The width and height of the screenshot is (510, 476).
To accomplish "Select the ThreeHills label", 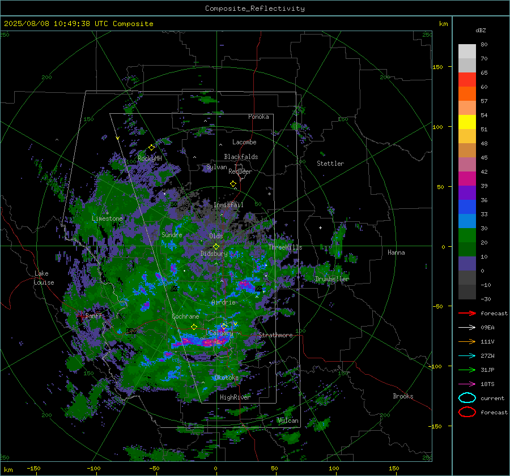I will tap(285, 247).
